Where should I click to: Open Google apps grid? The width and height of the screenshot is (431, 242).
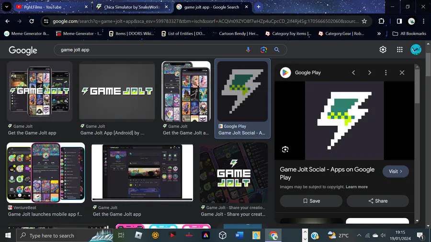400,50
